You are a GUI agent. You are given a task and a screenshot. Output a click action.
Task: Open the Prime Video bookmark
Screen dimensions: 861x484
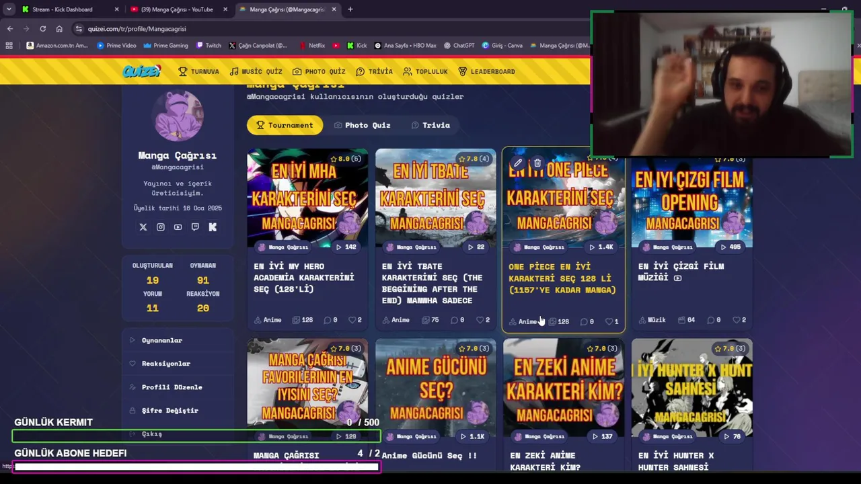pos(116,46)
